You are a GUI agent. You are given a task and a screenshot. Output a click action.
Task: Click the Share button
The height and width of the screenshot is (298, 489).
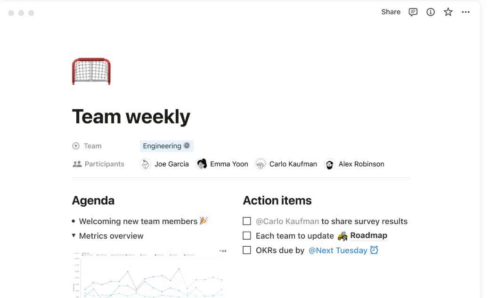click(x=391, y=12)
